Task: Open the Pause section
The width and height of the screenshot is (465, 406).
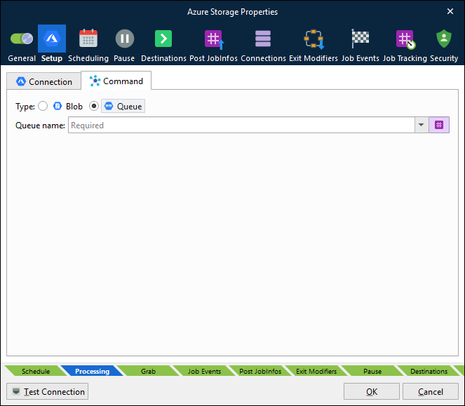Action: pyautogui.click(x=124, y=44)
